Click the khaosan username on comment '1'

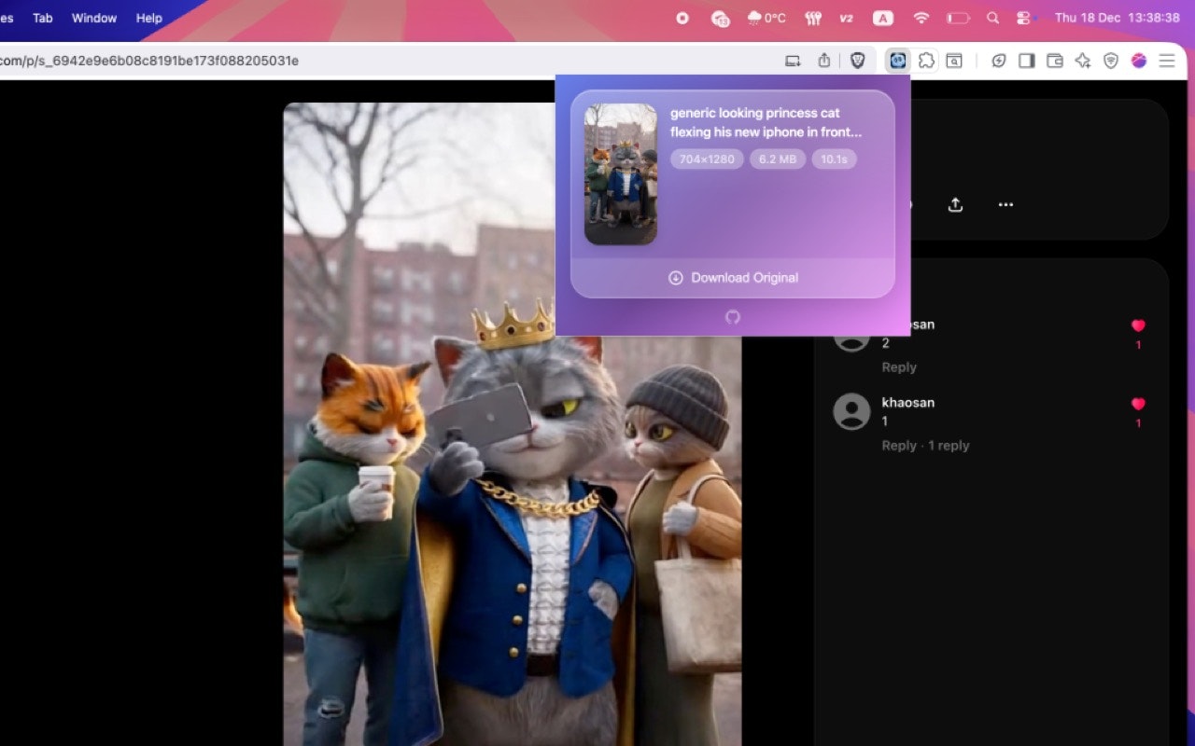(x=908, y=403)
